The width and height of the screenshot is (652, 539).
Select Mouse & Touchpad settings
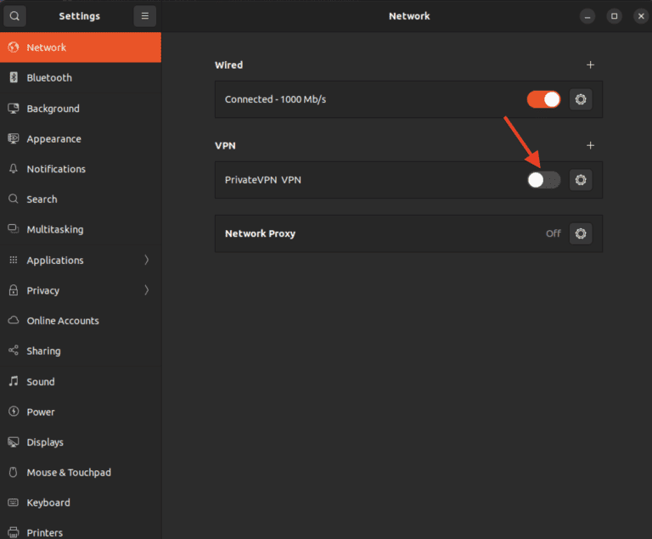click(69, 473)
